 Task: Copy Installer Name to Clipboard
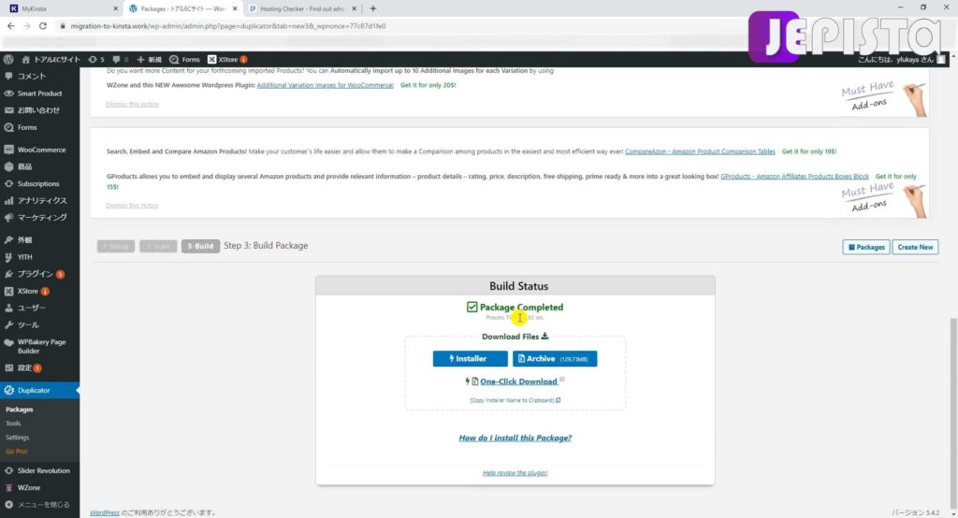point(515,400)
